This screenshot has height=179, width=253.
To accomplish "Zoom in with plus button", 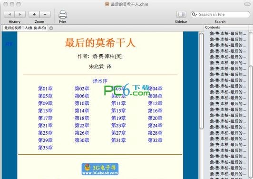I will (x=34, y=14).
